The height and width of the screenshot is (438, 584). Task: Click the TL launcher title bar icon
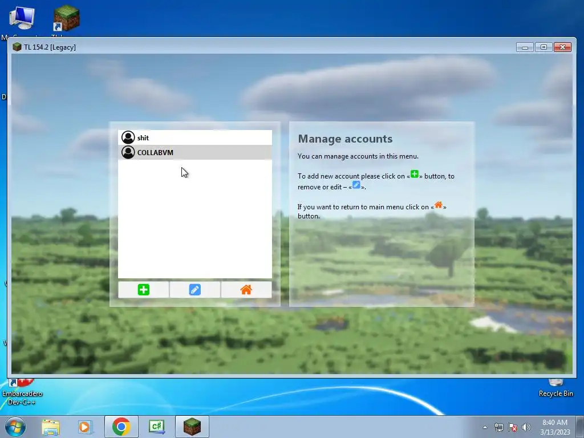coord(17,47)
